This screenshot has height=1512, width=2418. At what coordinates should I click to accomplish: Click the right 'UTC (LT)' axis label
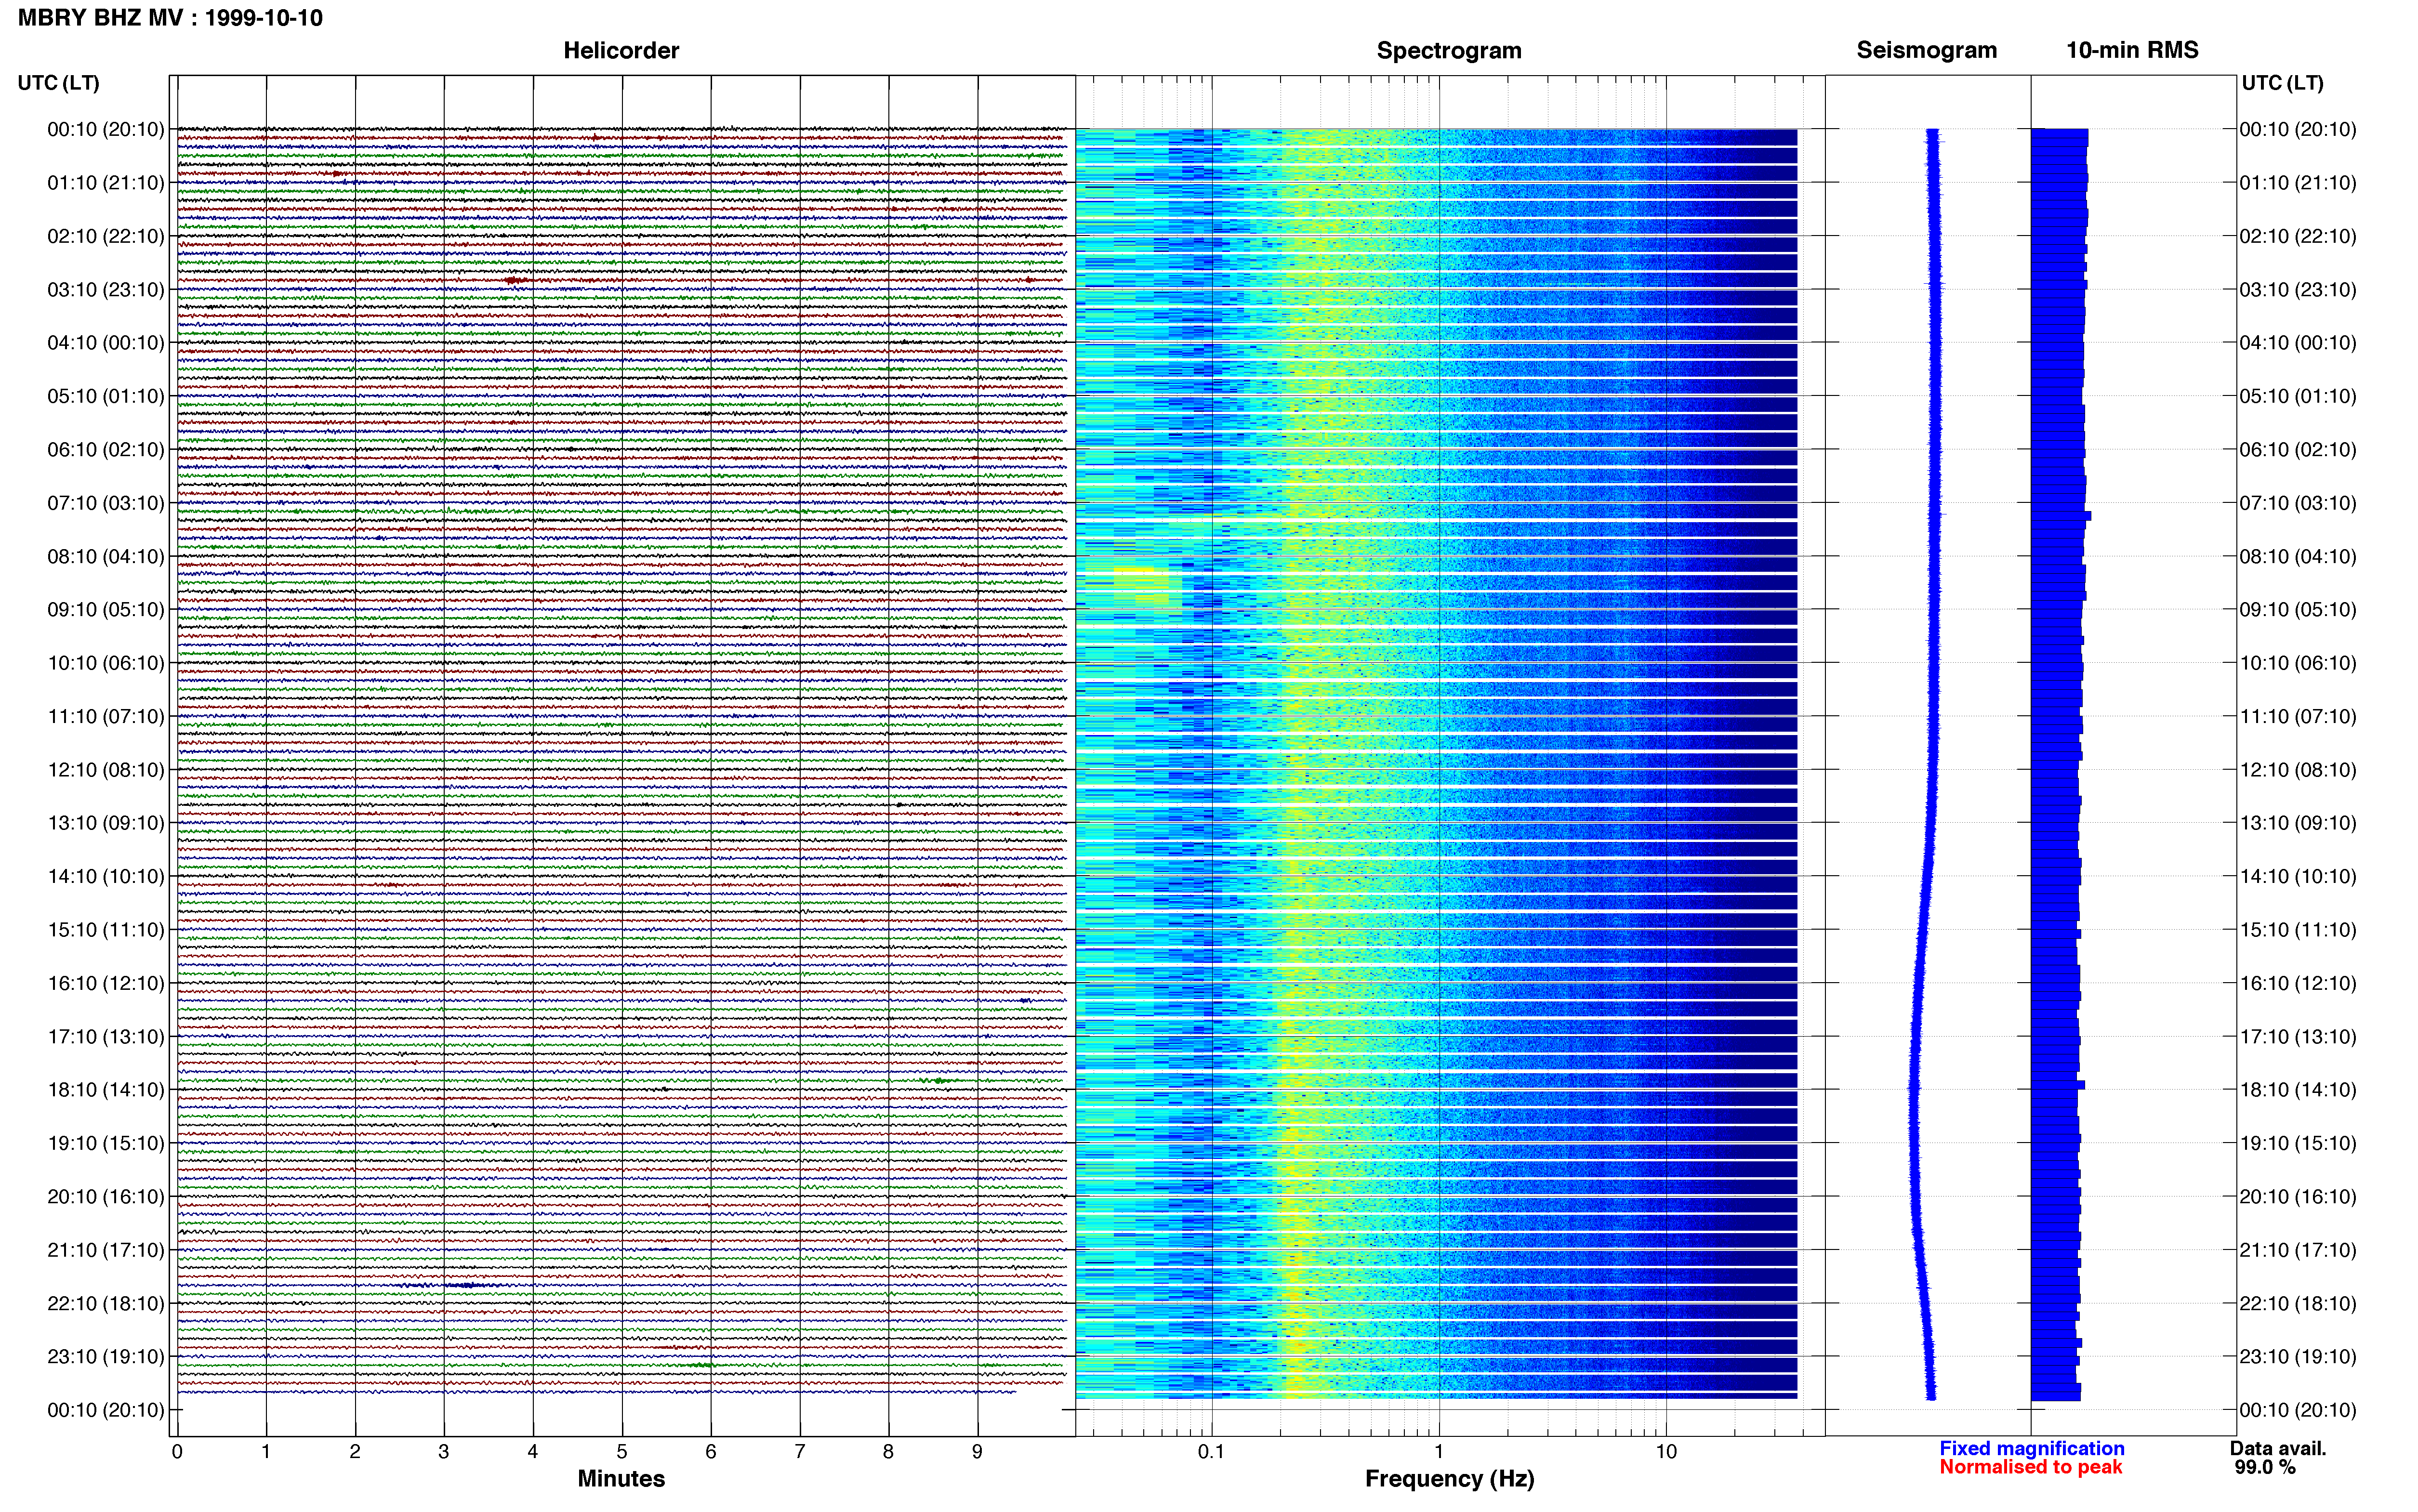click(2282, 83)
